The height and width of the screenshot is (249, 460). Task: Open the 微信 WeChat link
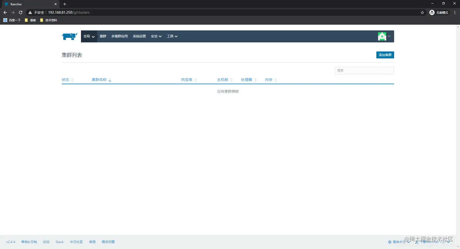click(x=92, y=242)
